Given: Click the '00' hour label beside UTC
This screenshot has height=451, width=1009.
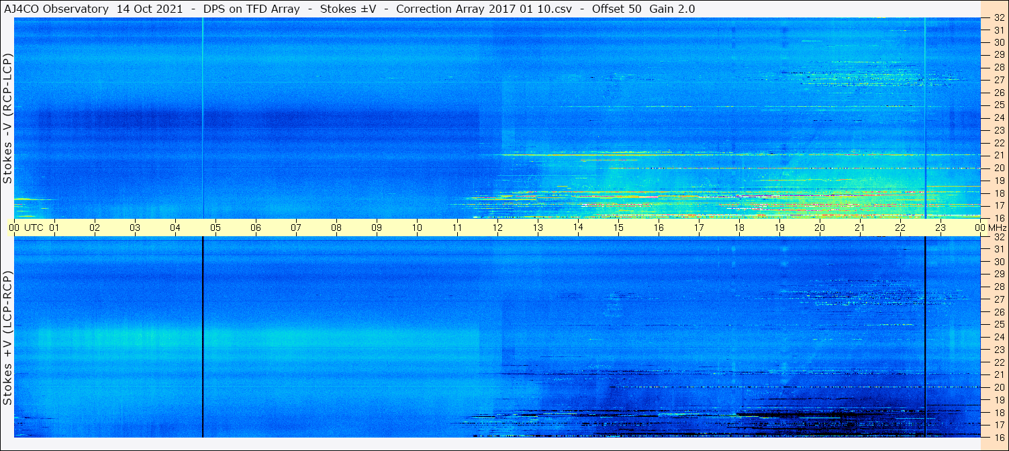Looking at the screenshot, I should [14, 228].
